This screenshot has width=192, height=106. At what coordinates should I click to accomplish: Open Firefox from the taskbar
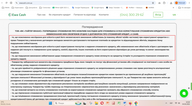130,103
